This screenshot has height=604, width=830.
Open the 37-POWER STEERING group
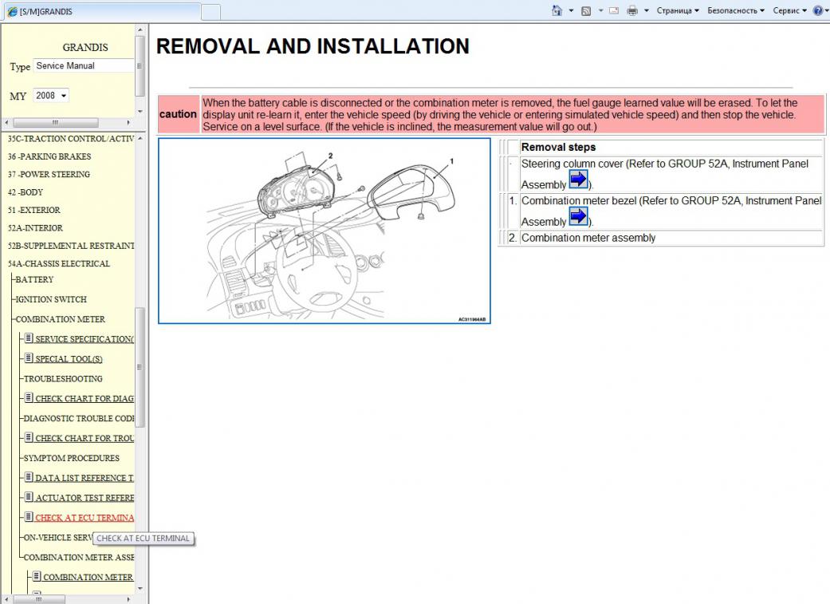pyautogui.click(x=49, y=174)
